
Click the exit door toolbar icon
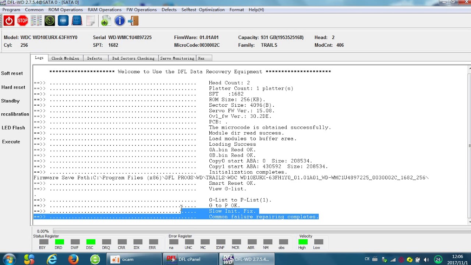click(x=133, y=21)
